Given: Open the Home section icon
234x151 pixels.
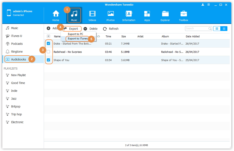Looking at the screenshot, I should [x=56, y=15].
